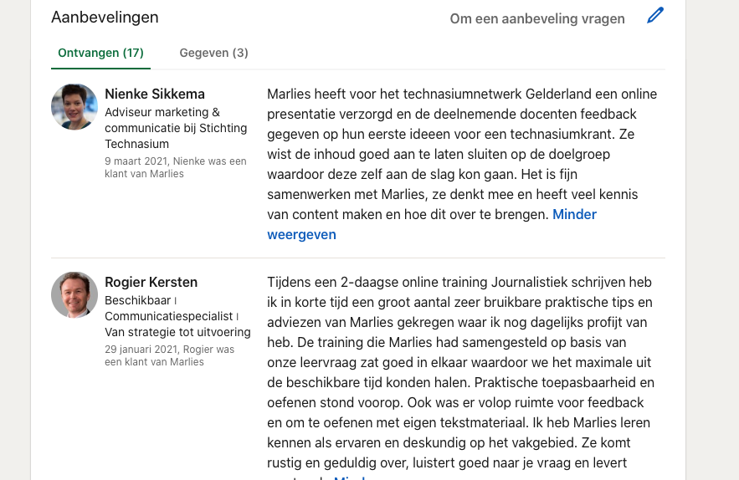Image resolution: width=739 pixels, height=480 pixels.
Task: Click Nienke's job title Adviseur marketing & communicatie
Action: 176,128
